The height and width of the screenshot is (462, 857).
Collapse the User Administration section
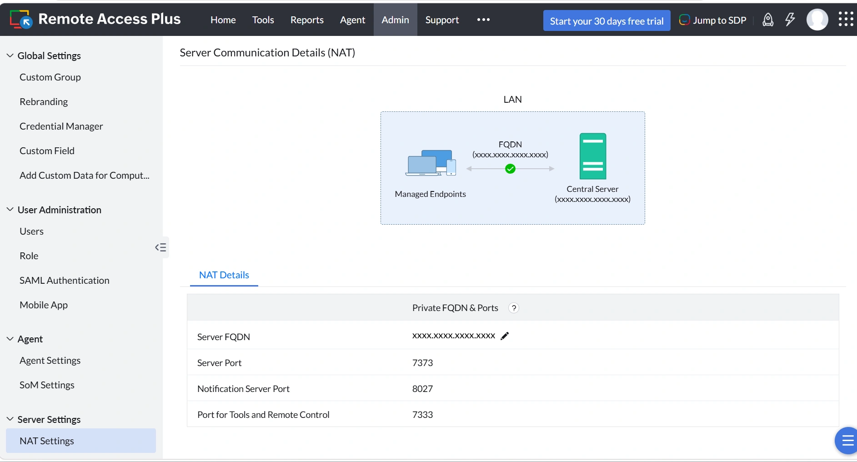(x=10, y=210)
